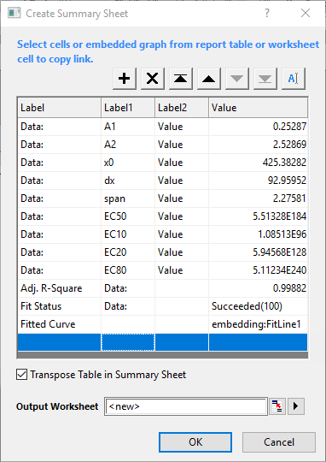Close the Create Summary Sheet dialog

306,13
